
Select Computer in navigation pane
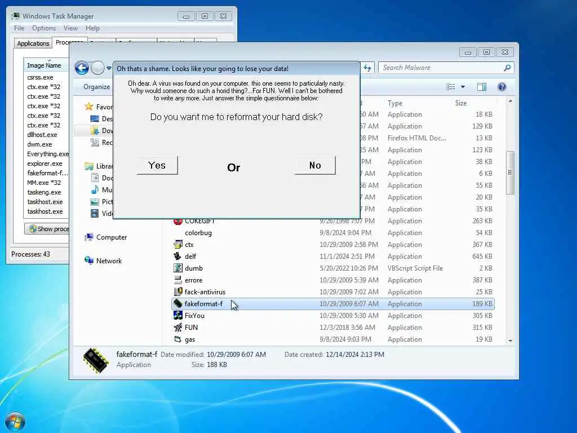coord(106,237)
